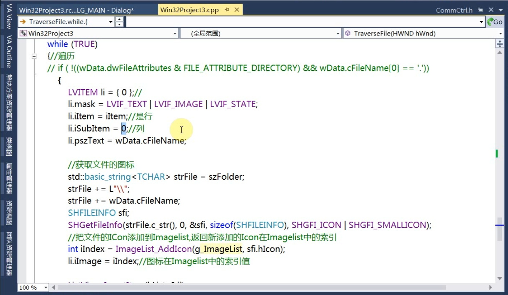
Task: Click the horizontal scrollbar thumb
Action: tap(252, 287)
